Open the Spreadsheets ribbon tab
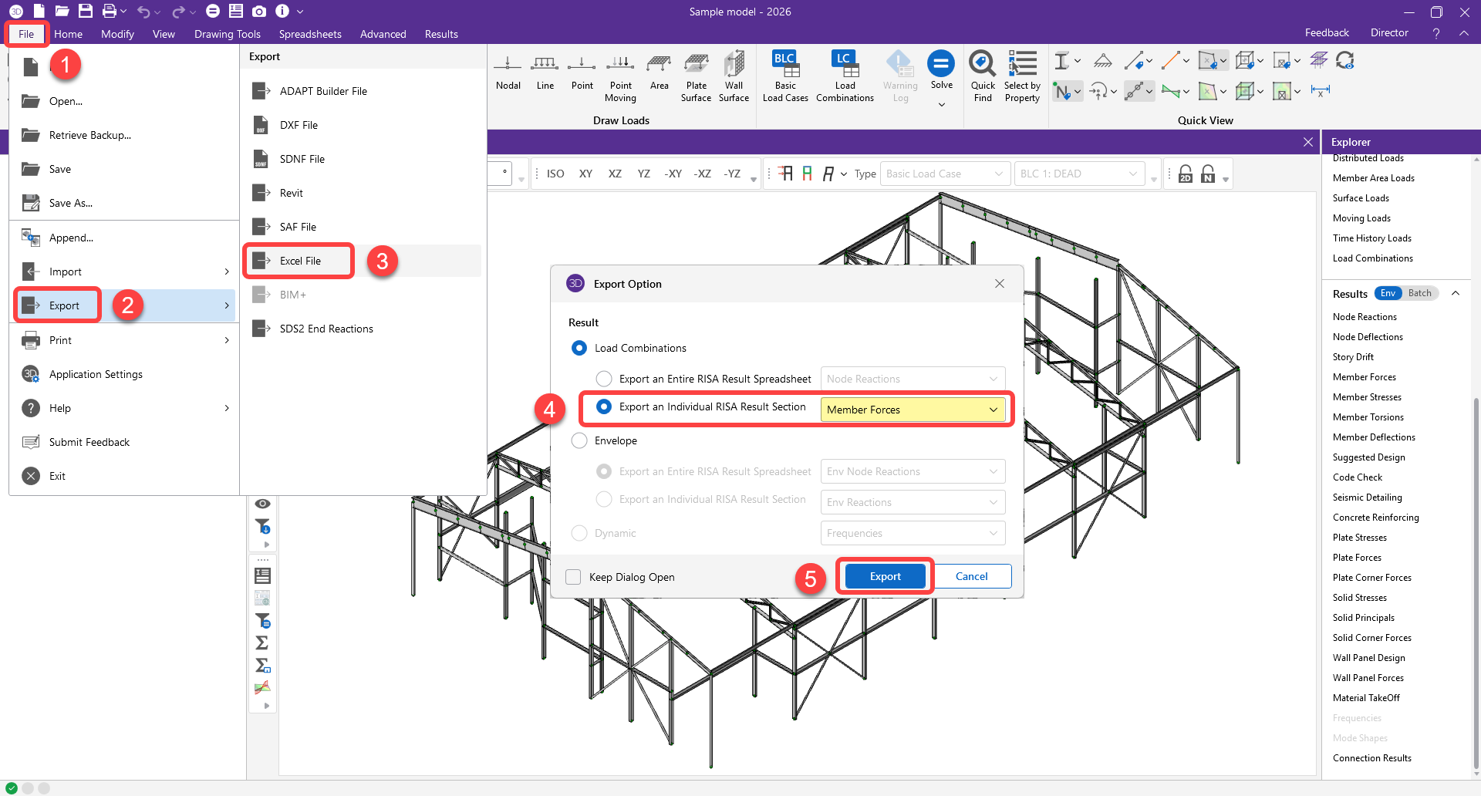The height and width of the screenshot is (796, 1481). pos(310,34)
